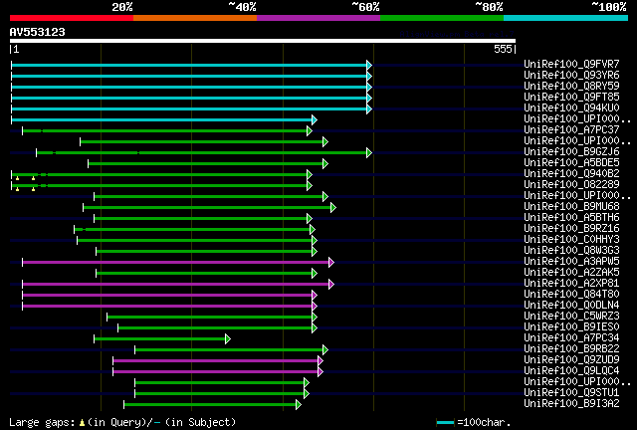Select hit label UniRef100_A2XP81
637x430 pixels.
point(571,284)
